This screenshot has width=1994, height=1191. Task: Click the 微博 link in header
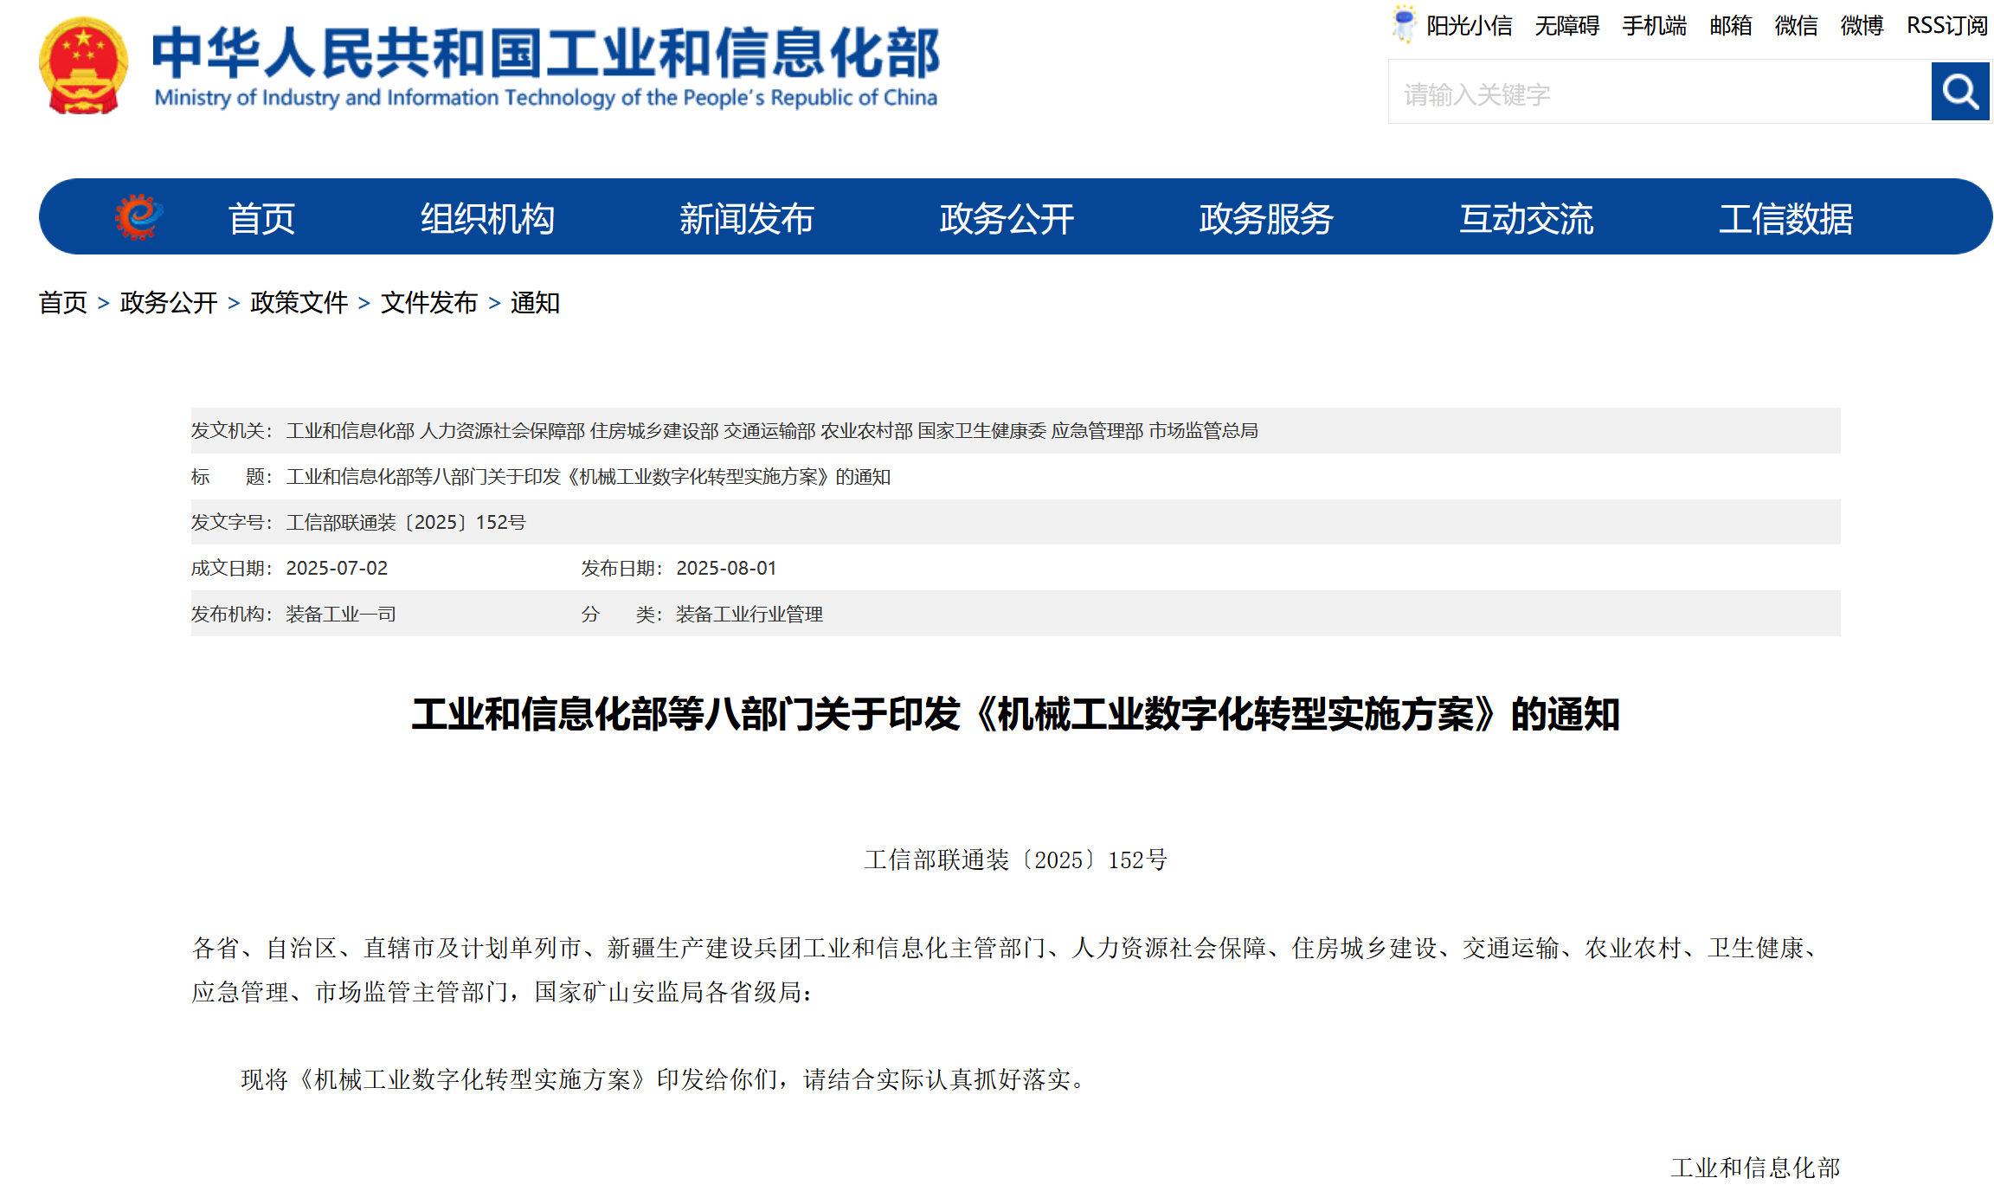(x=1862, y=26)
